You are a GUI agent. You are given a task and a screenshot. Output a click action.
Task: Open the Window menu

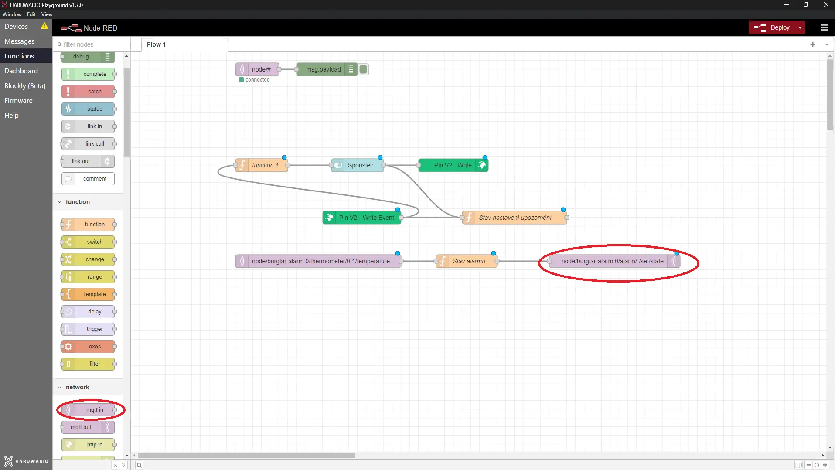tap(12, 14)
